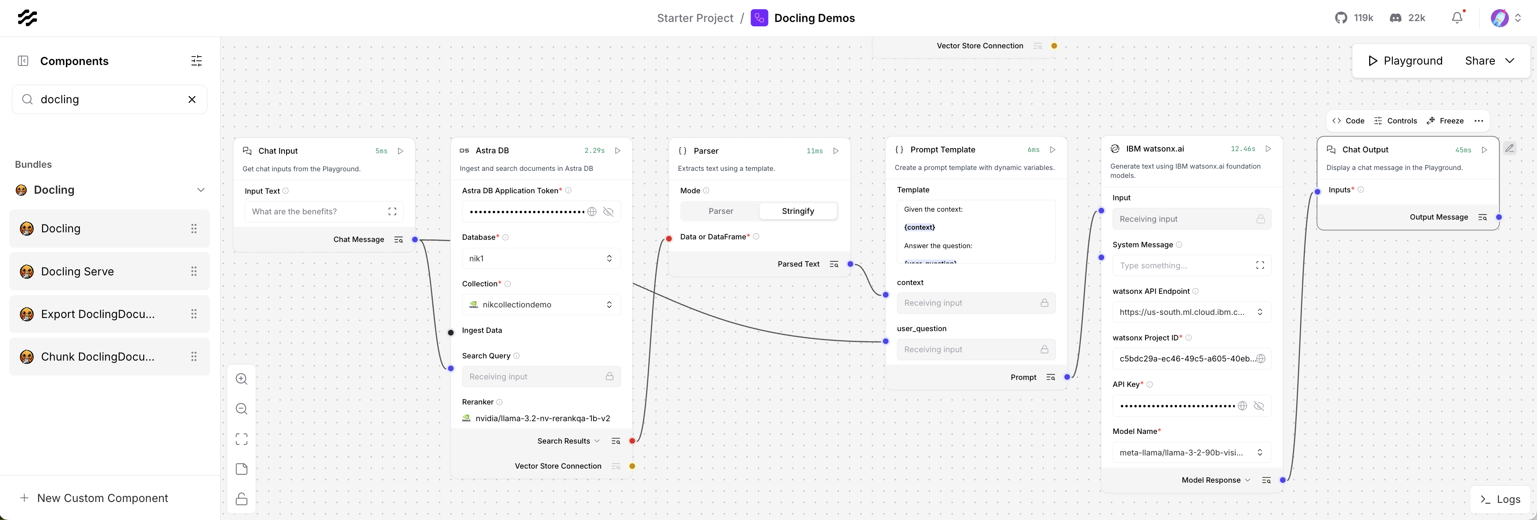
Task: Open the Template text area
Action: coord(976,232)
